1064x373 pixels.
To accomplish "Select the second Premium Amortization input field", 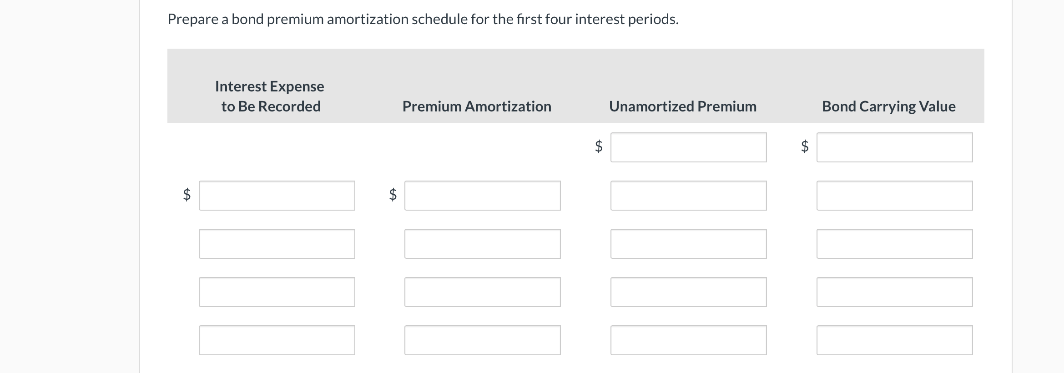I will [x=482, y=243].
